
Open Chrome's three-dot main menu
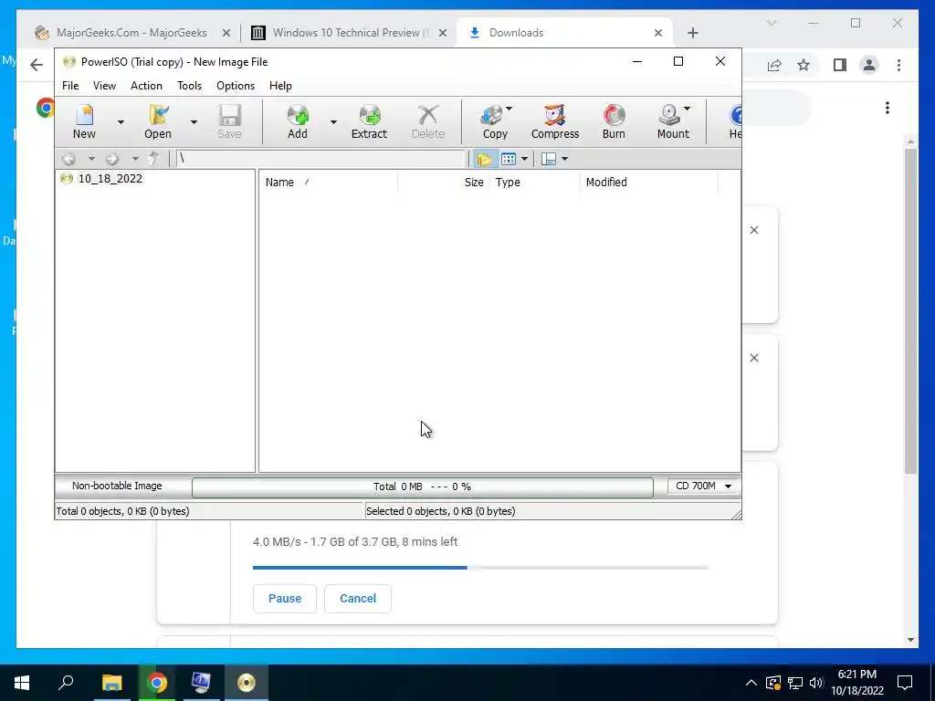(x=898, y=65)
